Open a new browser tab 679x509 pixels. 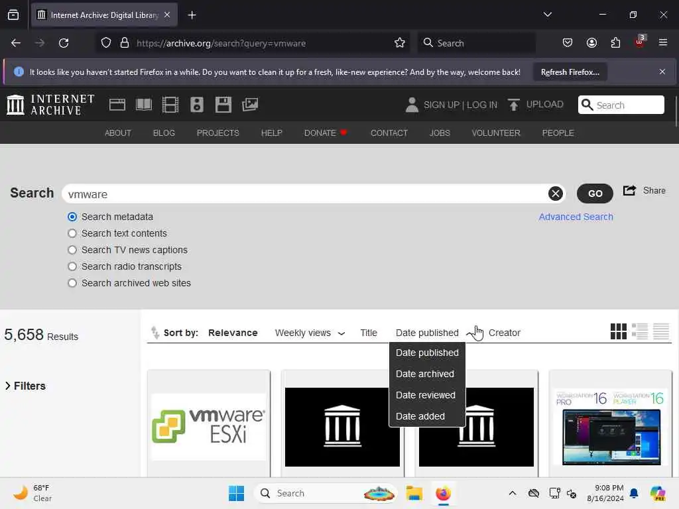tap(192, 15)
